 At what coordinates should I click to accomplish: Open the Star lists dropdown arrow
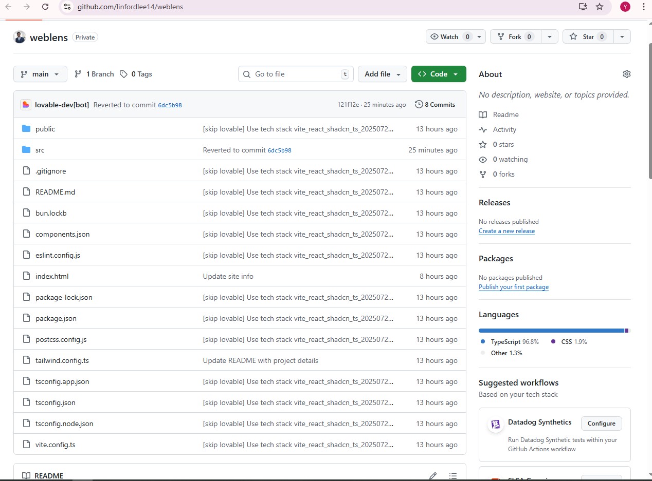point(622,36)
